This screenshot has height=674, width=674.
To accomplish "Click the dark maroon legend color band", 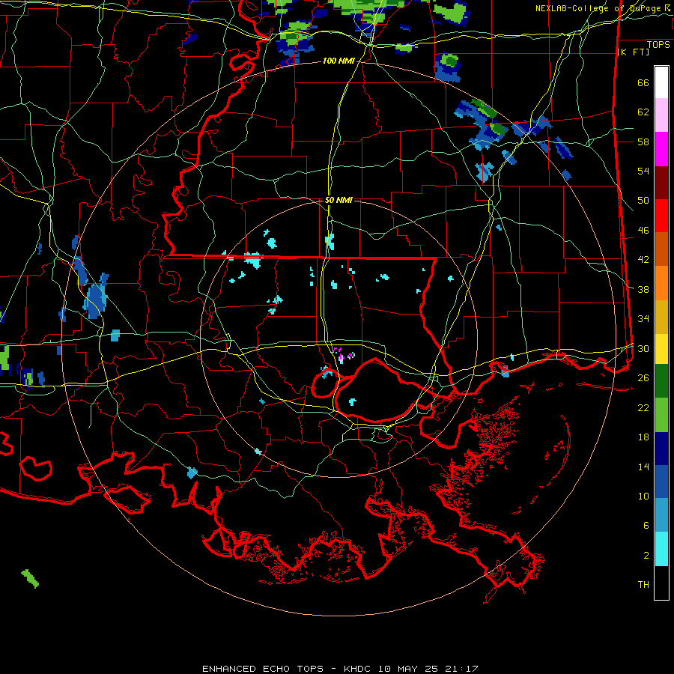I will tap(661, 183).
